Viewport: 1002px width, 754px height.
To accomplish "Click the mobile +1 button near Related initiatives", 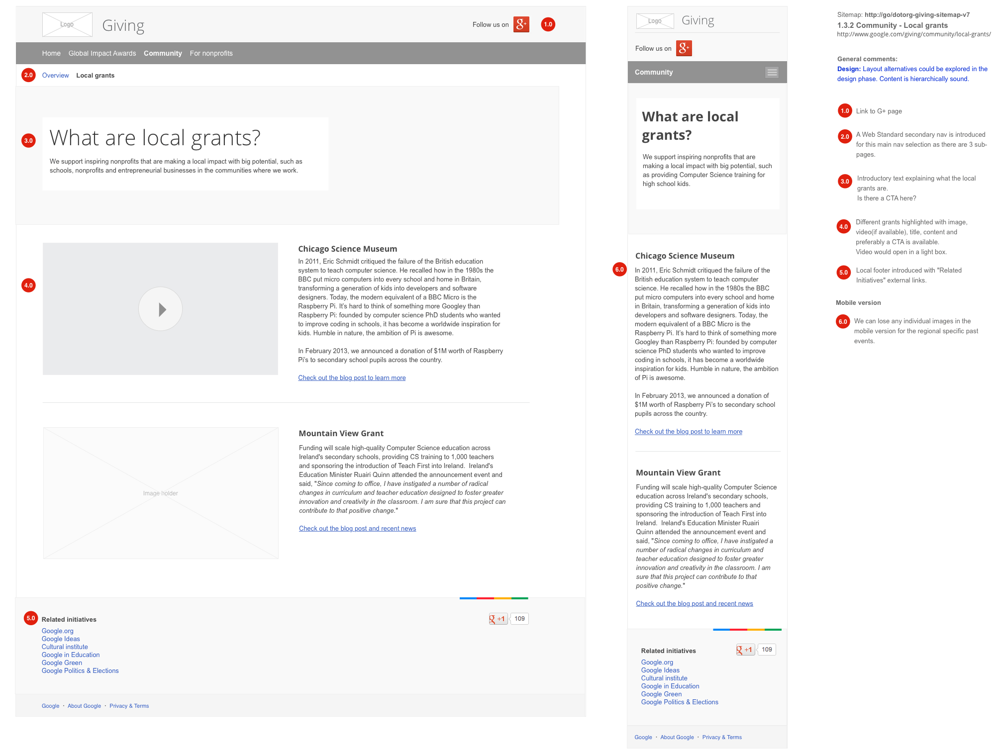I will click(x=745, y=650).
